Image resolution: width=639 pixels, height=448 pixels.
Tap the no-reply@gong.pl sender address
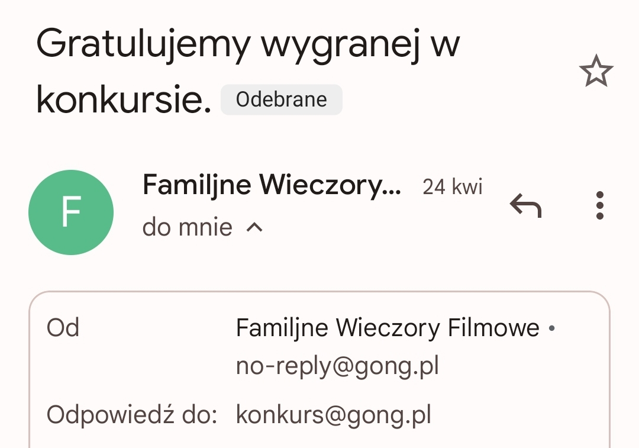[337, 367]
